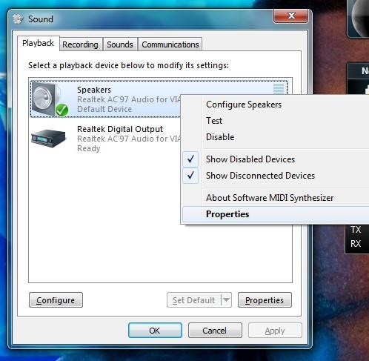Open the Sounds tab
This screenshot has height=361, width=369.
(x=120, y=44)
